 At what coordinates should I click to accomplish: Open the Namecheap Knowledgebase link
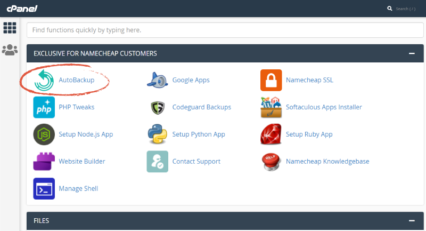(x=327, y=161)
